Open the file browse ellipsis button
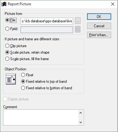This screenshot has width=118, height=132. [x=78, y=21]
